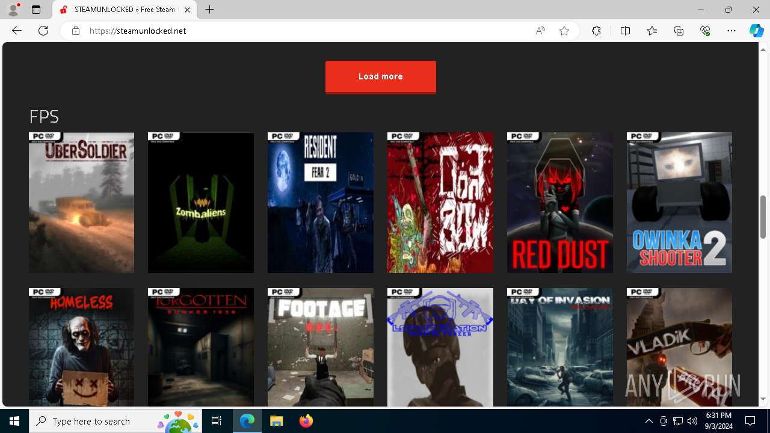
Task: Refresh the page with reload icon
Action: 43,31
